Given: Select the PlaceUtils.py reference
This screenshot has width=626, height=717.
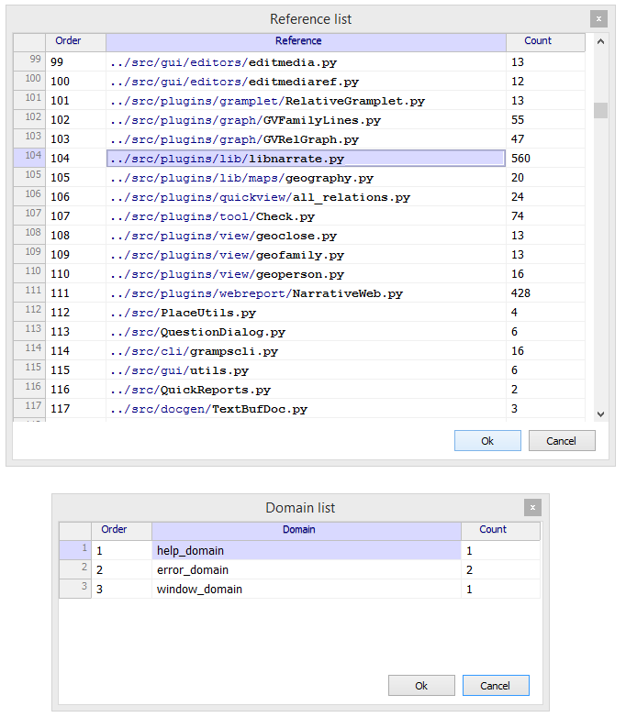Looking at the screenshot, I should click(306, 313).
